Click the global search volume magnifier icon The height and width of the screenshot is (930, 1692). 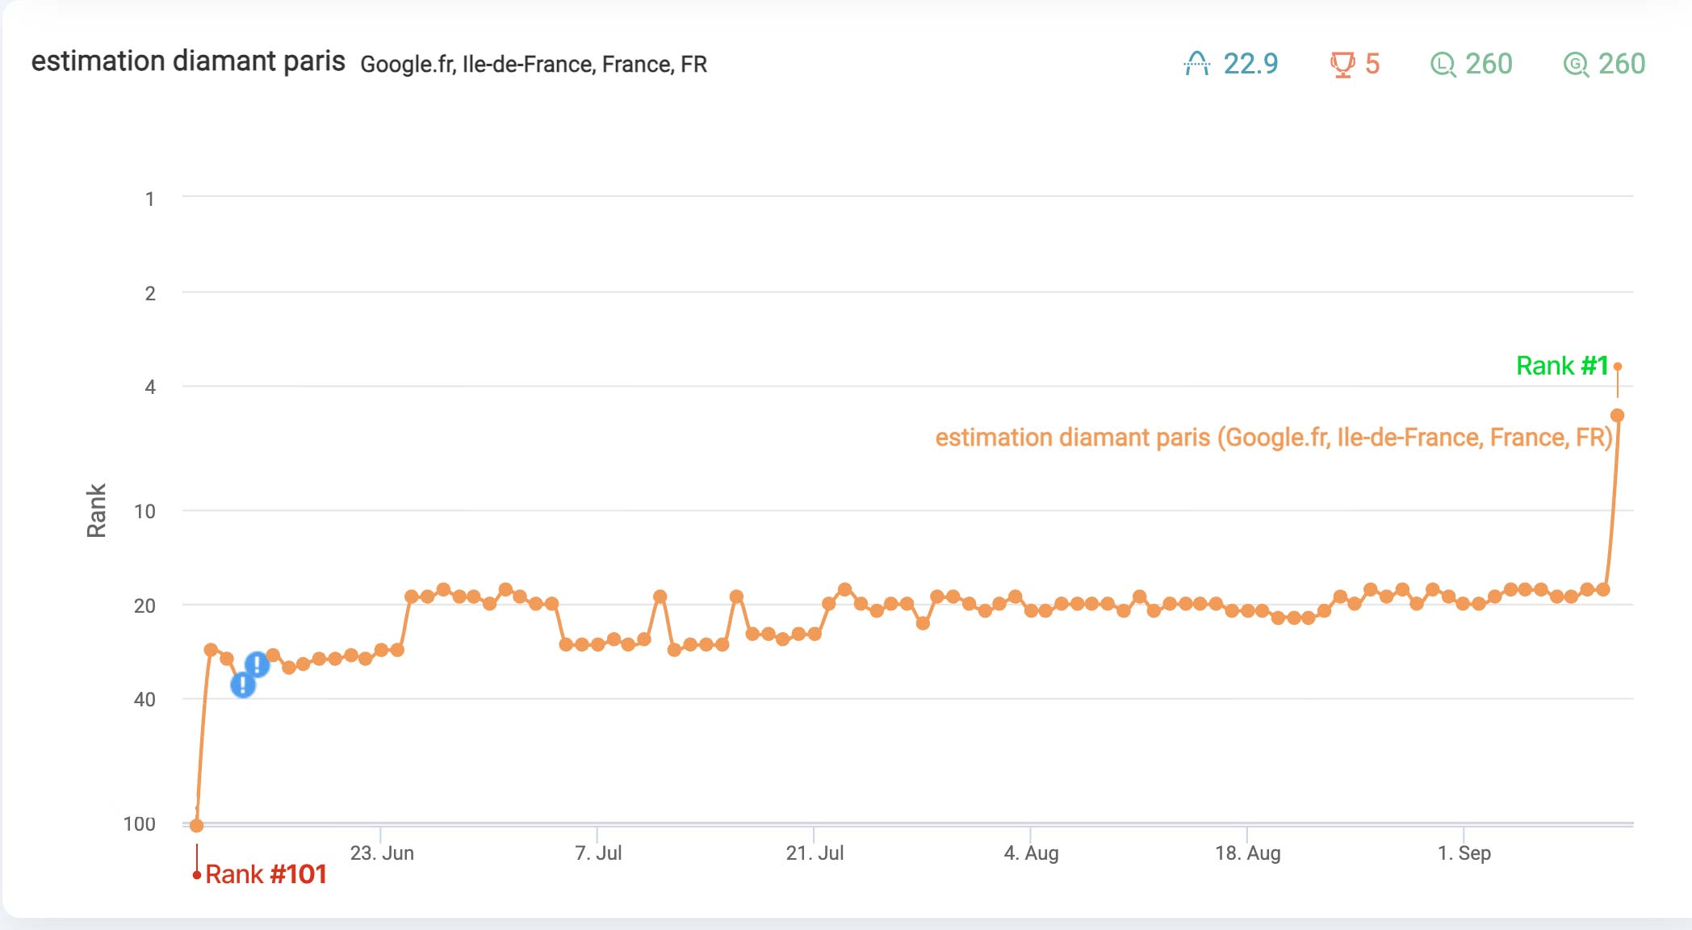point(1576,64)
